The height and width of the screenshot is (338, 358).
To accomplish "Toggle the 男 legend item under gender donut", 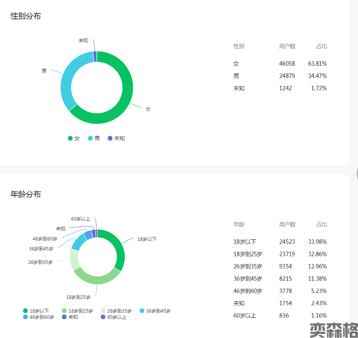I will (94, 138).
